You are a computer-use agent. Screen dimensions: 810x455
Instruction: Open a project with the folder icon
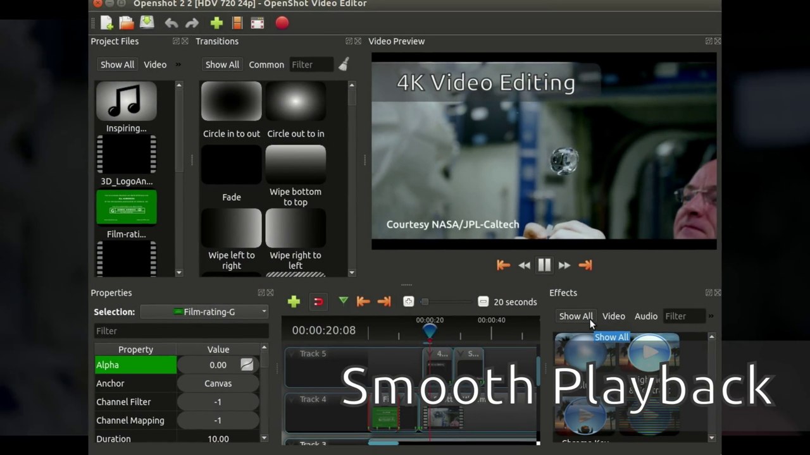(x=127, y=23)
